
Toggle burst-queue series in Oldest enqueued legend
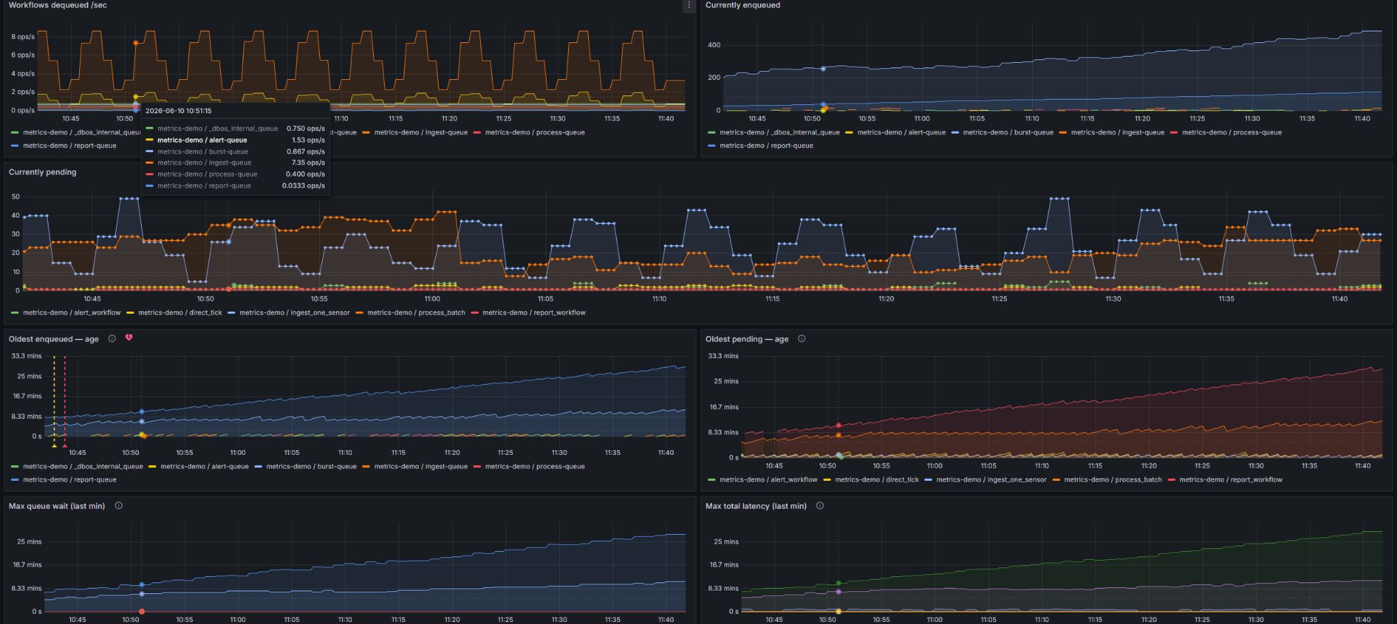tap(311, 467)
